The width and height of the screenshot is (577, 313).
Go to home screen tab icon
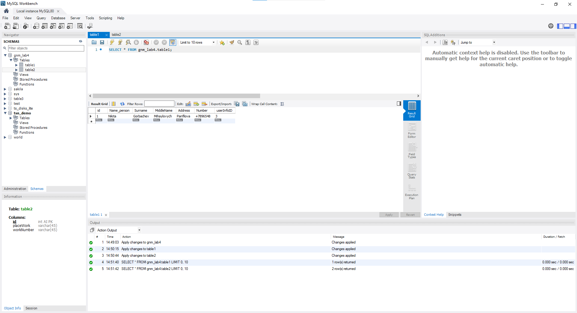[x=6, y=11]
